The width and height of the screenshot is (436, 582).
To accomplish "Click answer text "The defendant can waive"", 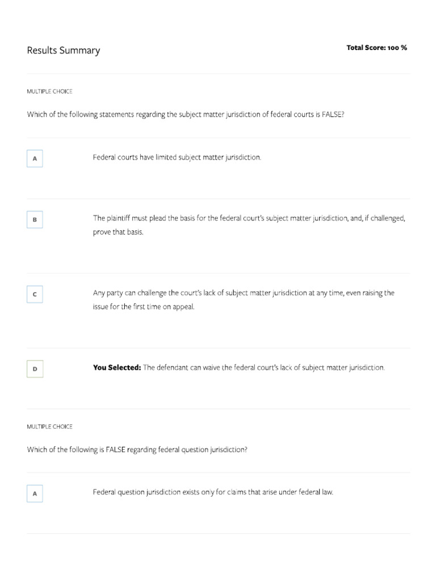I will pyautogui.click(x=264, y=368).
